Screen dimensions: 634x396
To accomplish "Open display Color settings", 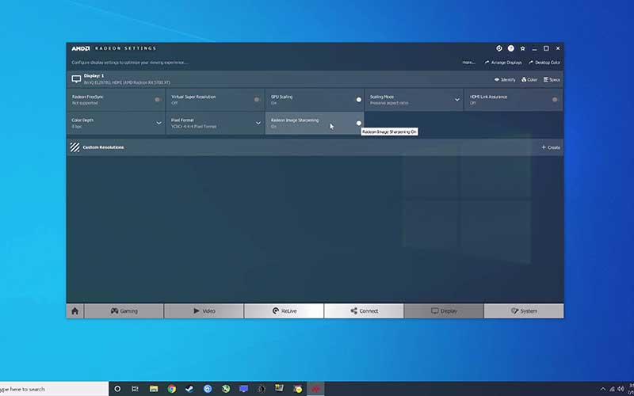I will [529, 80].
